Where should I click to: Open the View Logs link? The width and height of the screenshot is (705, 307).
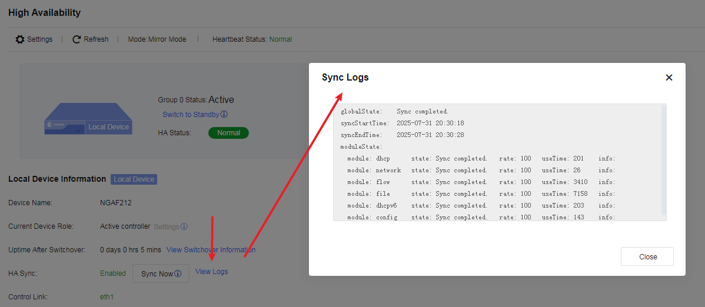tap(211, 272)
